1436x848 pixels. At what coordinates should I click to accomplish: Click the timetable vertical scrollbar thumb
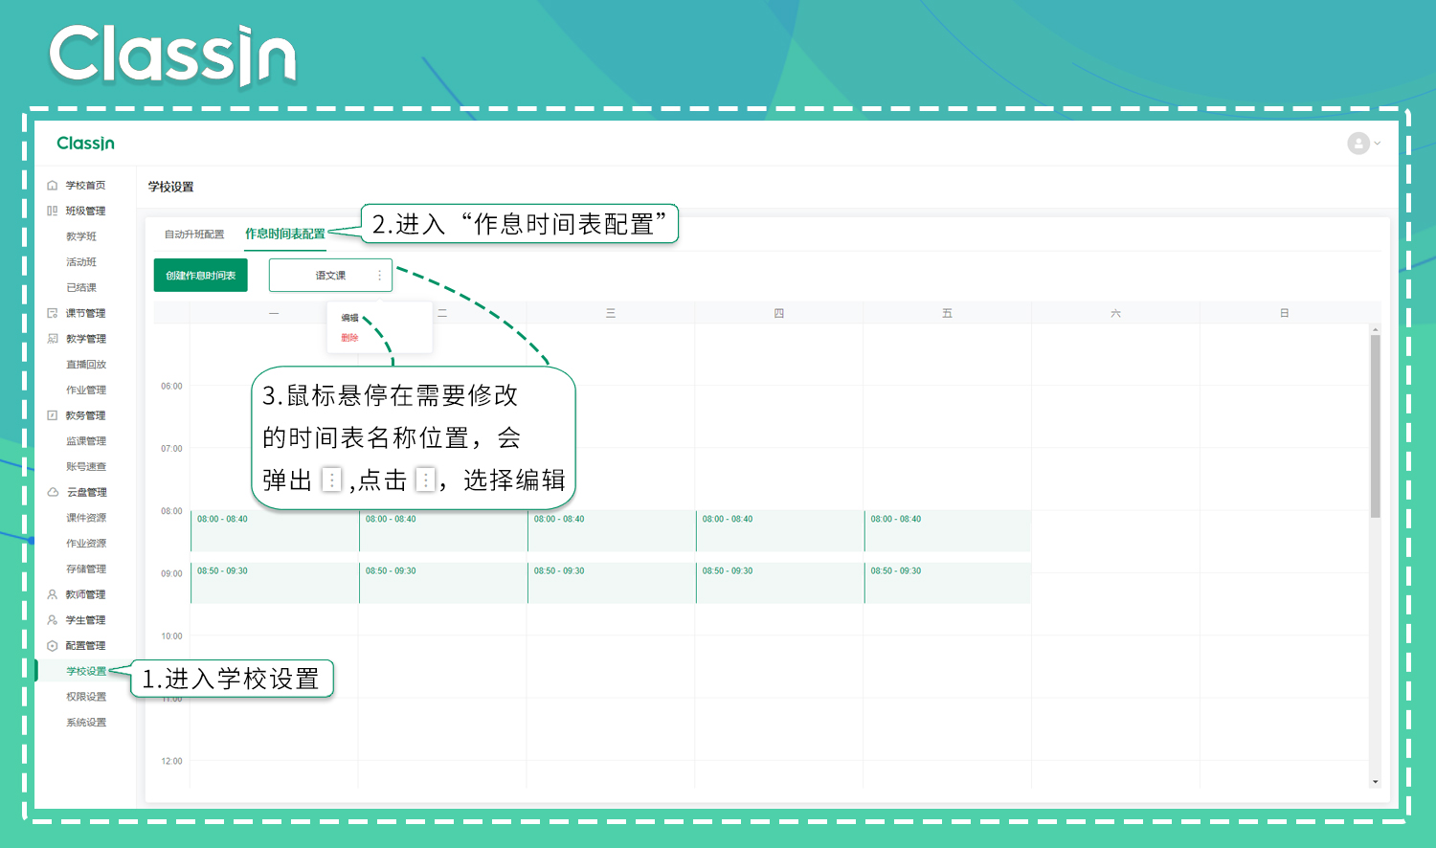(x=1375, y=426)
